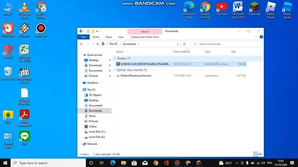Click the taskbar Type here to search box
This screenshot has width=298, height=167.
[x=48, y=163]
